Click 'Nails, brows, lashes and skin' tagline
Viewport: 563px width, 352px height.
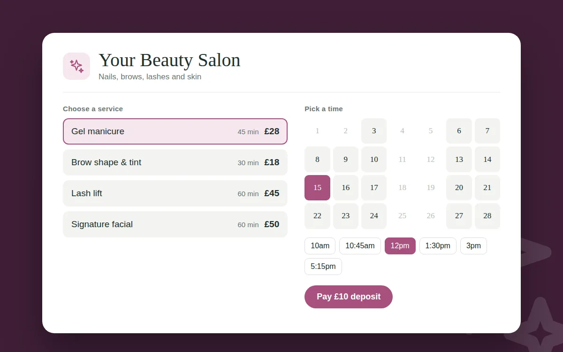pyautogui.click(x=150, y=77)
